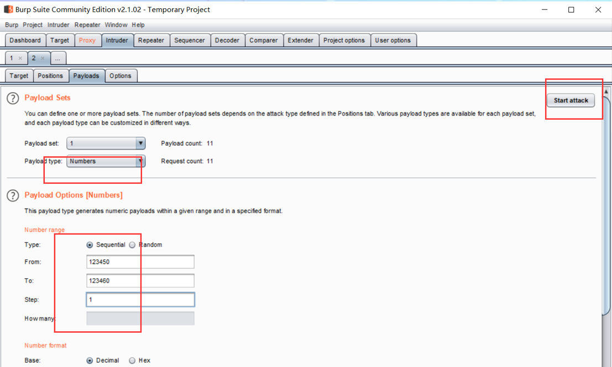This screenshot has height=367, width=612.
Task: Open the Help menu
Action: point(138,25)
